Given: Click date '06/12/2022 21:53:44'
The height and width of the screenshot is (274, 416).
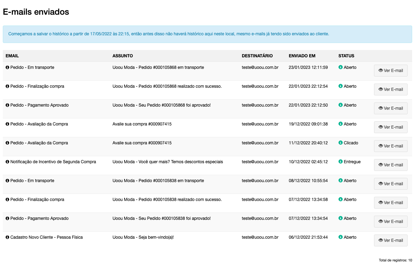Looking at the screenshot, I should point(308,237).
